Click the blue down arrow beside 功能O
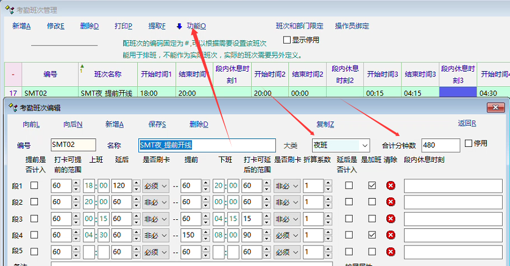This screenshot has height=266, width=510. click(179, 26)
